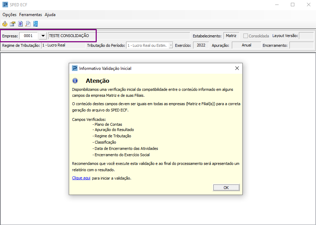This screenshot has height=225, width=316.
Task: Click the blue text document toolbar icon
Action: 20,24
